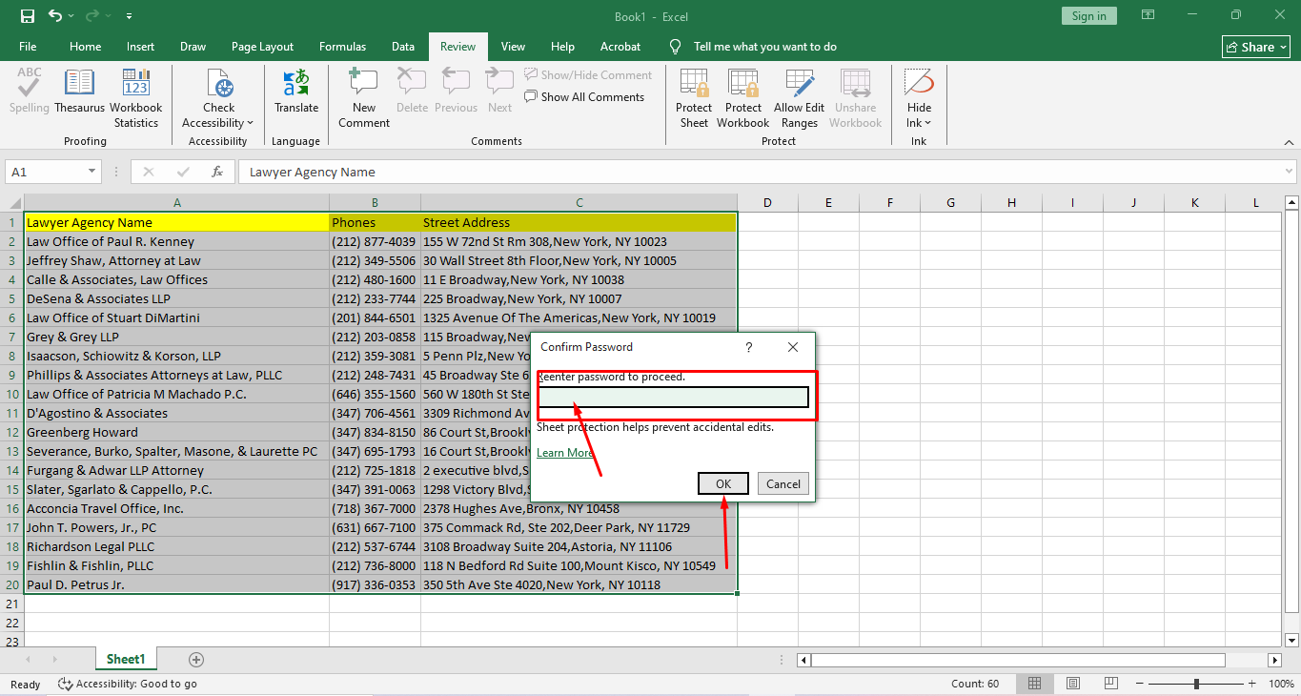The height and width of the screenshot is (696, 1301).
Task: Select Normal view button in status bar
Action: pos(1034,684)
